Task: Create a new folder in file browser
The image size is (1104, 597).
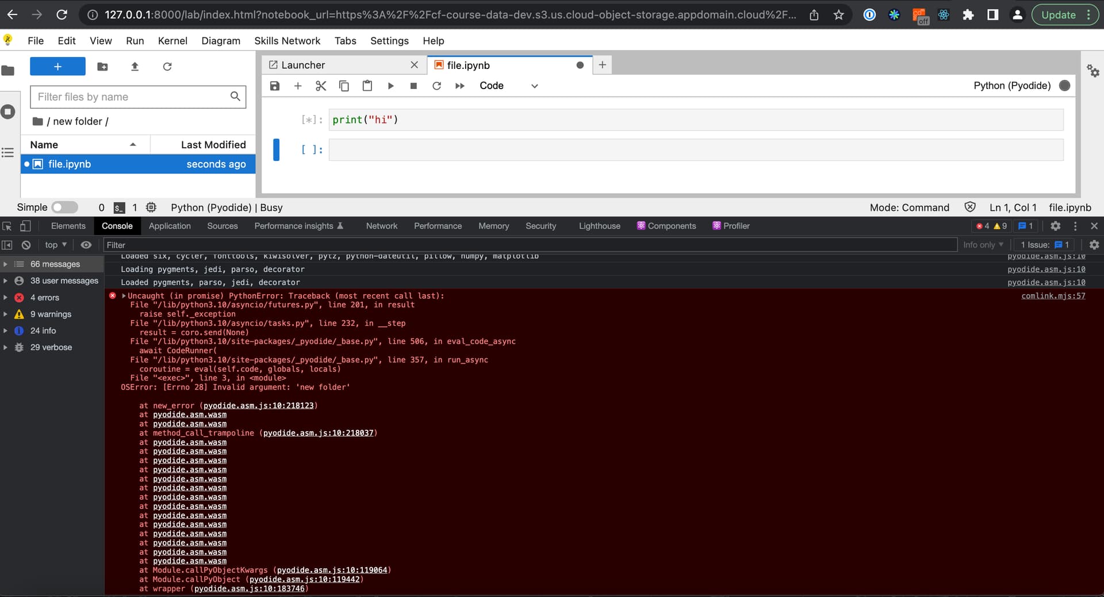Action: tap(102, 67)
